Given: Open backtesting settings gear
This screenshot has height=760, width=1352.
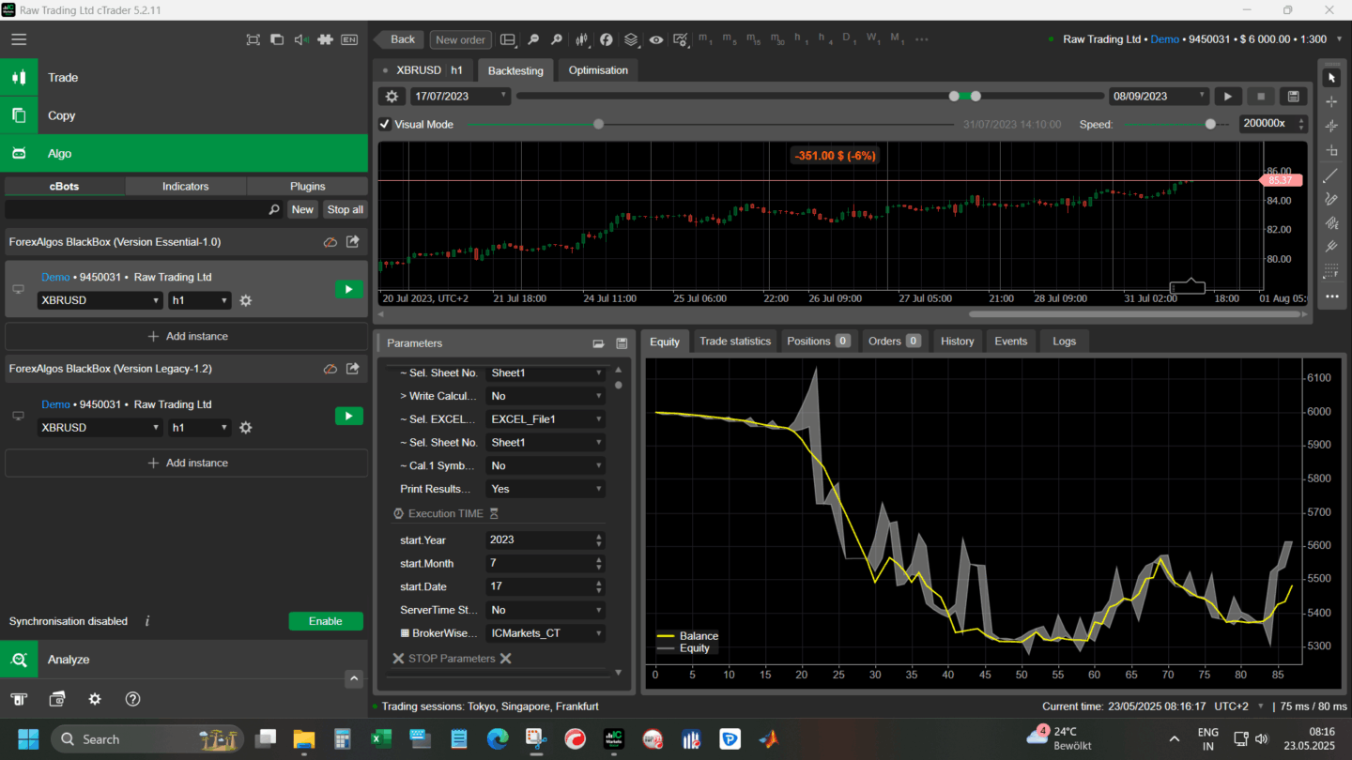Looking at the screenshot, I should pyautogui.click(x=392, y=97).
